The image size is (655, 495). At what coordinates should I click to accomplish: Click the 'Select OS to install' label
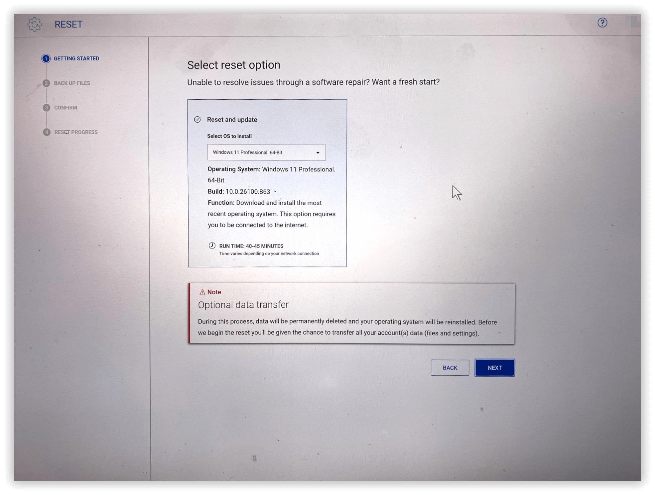pos(229,136)
